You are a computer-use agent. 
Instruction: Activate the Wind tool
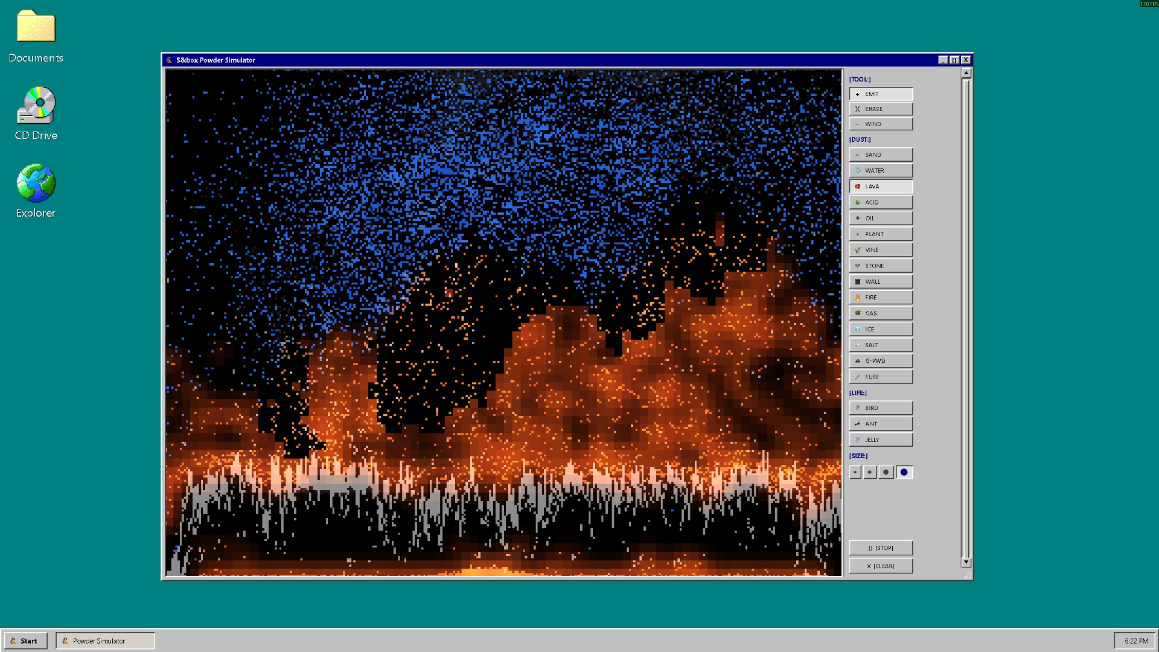[880, 124]
